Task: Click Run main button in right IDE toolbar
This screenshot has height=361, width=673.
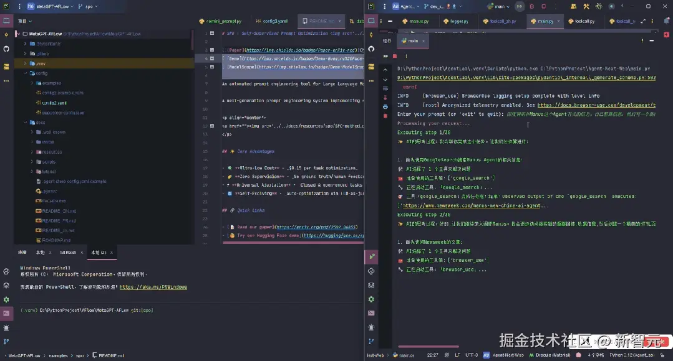Action: pos(520,6)
